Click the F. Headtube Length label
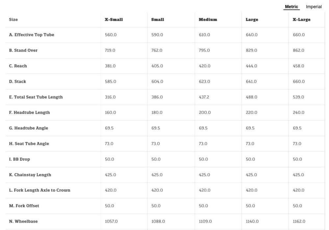Image resolution: width=329 pixels, height=230 pixels. tap(30, 112)
